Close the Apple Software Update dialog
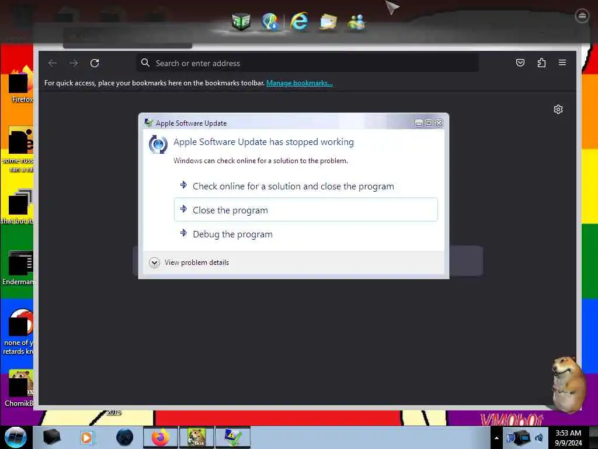This screenshot has height=449, width=598. click(x=439, y=123)
